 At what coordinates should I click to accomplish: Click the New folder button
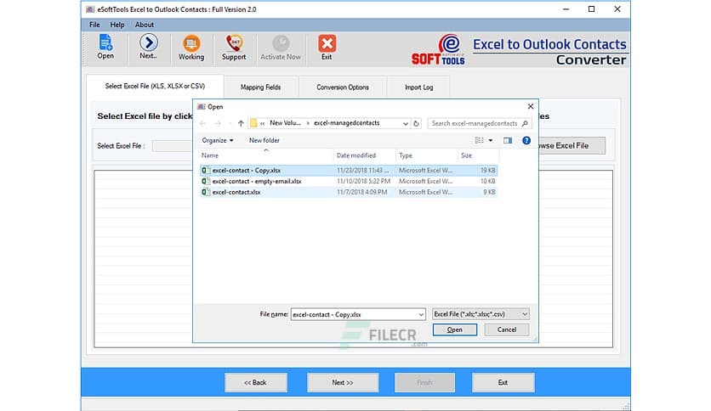coord(264,140)
